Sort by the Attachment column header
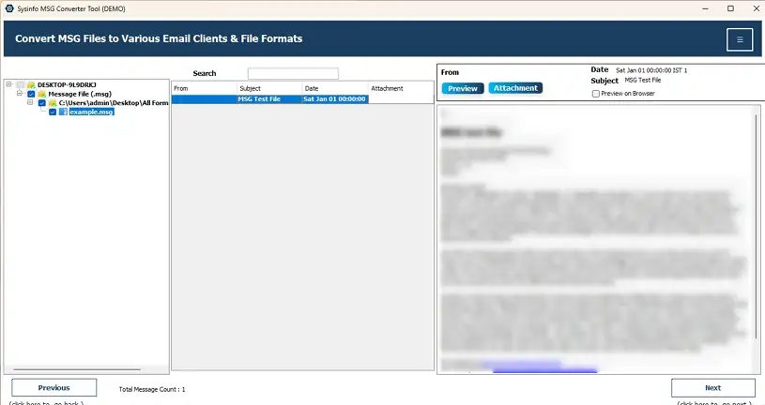Image resolution: width=765 pixels, height=405 pixels. pos(401,88)
